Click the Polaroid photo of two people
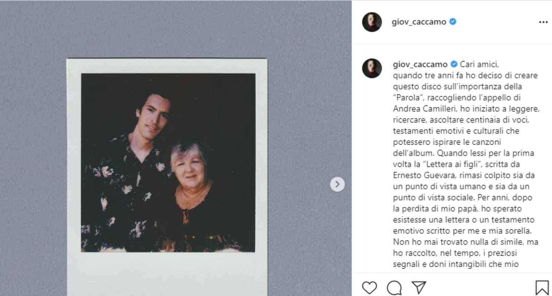Viewport: 552px width, 296px height. (168, 163)
